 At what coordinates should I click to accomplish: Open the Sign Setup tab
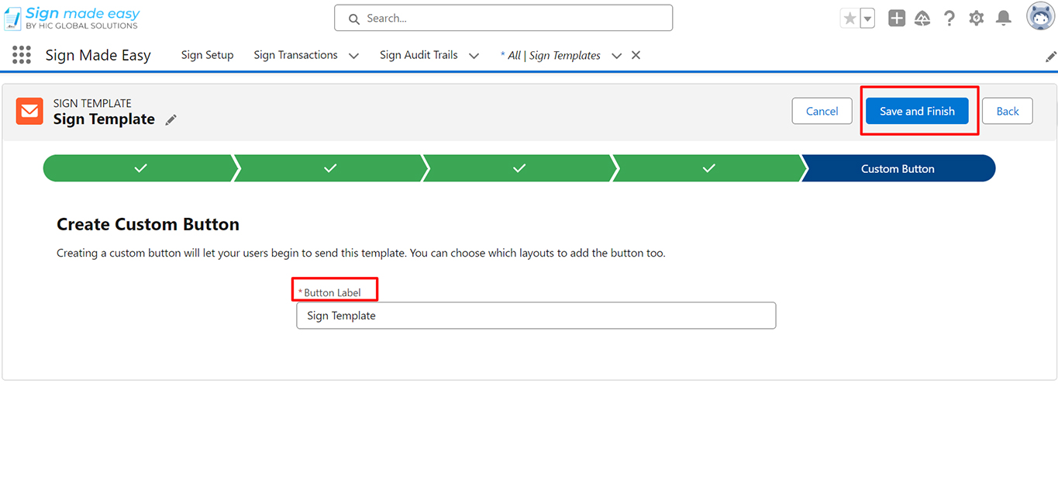click(x=207, y=55)
